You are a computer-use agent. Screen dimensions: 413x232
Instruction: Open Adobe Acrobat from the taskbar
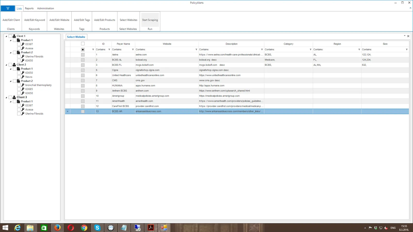[x=151, y=228]
